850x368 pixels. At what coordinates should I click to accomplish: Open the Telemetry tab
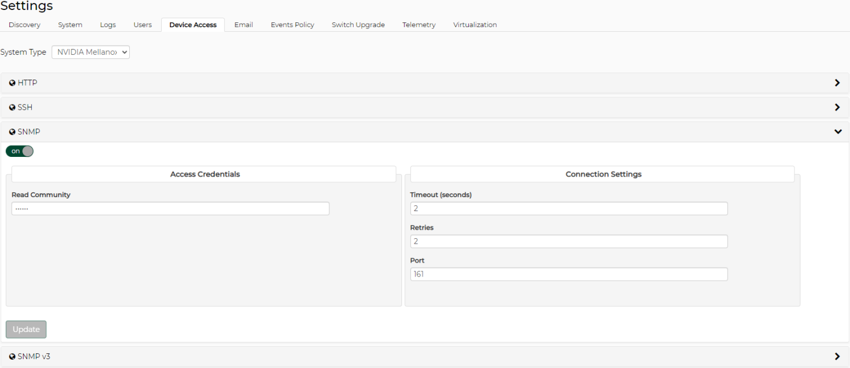(419, 25)
